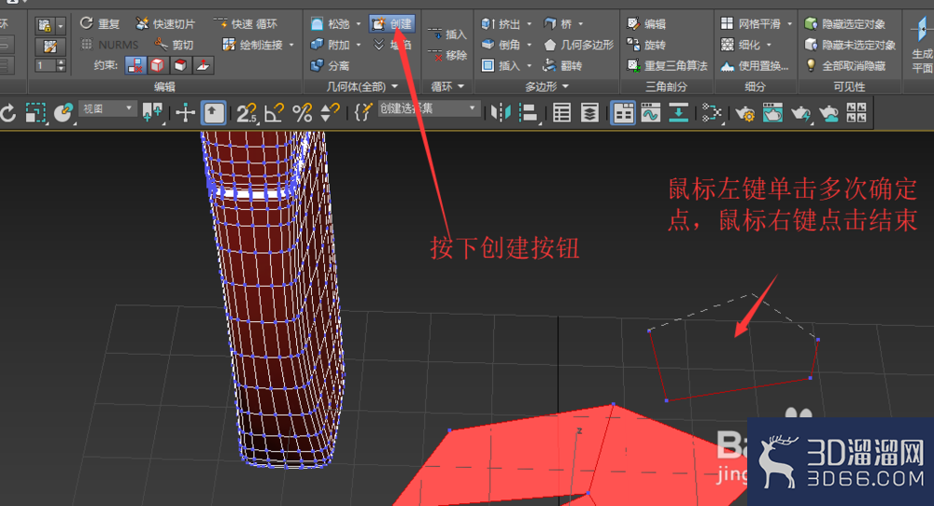Image resolution: width=934 pixels, height=506 pixels.
Task: Set constraint to Edge
Action: (x=158, y=65)
